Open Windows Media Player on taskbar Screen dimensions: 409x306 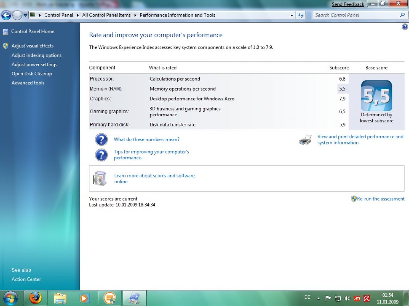pyautogui.click(x=85, y=298)
